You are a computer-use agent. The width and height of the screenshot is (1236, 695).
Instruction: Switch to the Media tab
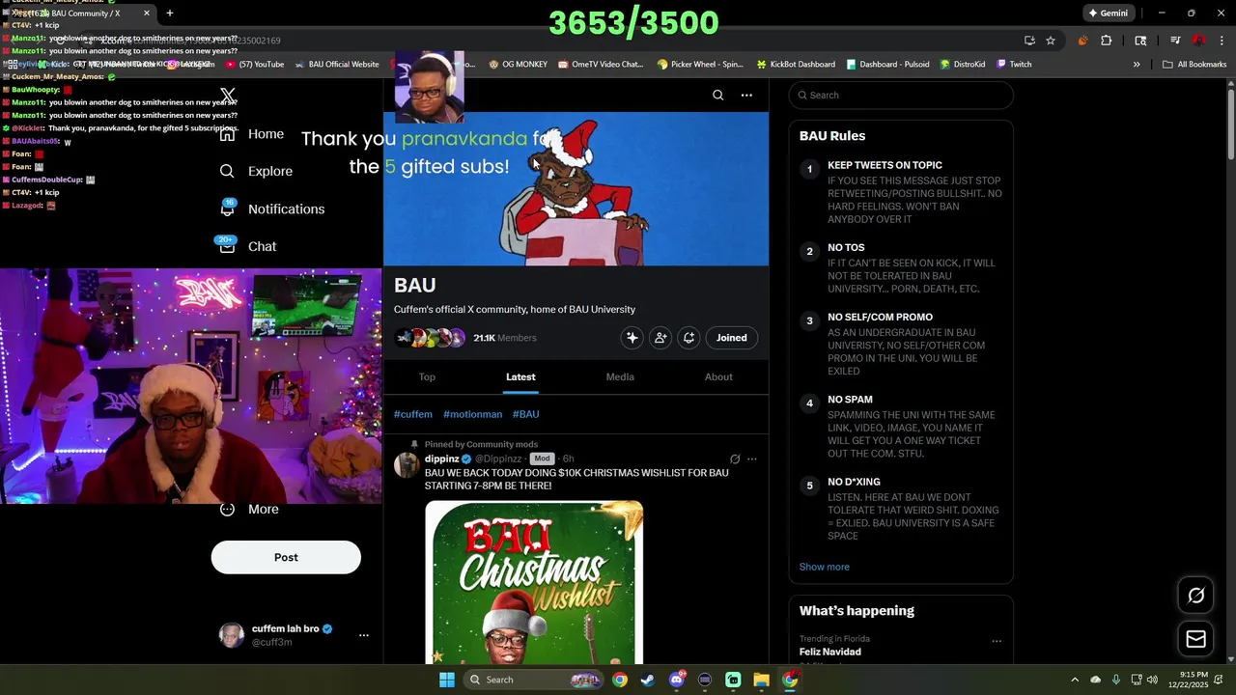coord(620,376)
